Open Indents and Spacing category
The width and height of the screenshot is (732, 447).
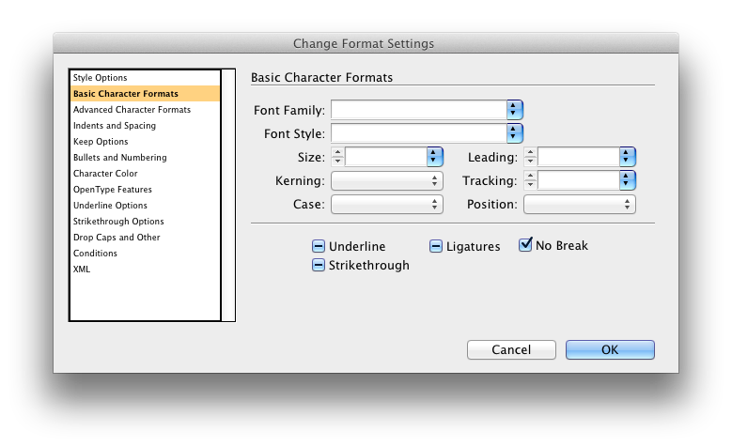[145, 125]
